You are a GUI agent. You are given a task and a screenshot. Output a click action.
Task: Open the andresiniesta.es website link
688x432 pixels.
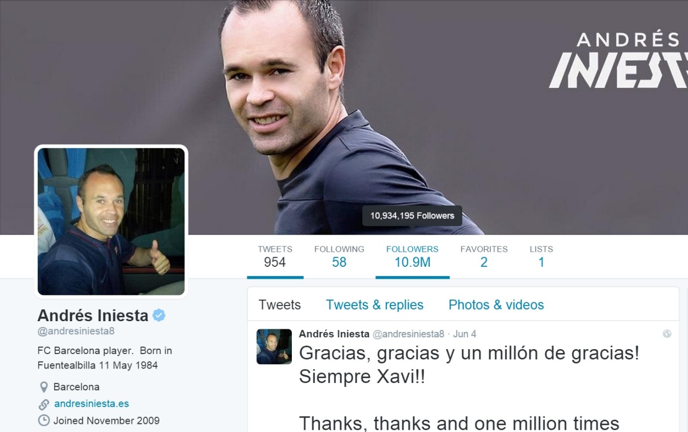[x=91, y=403]
